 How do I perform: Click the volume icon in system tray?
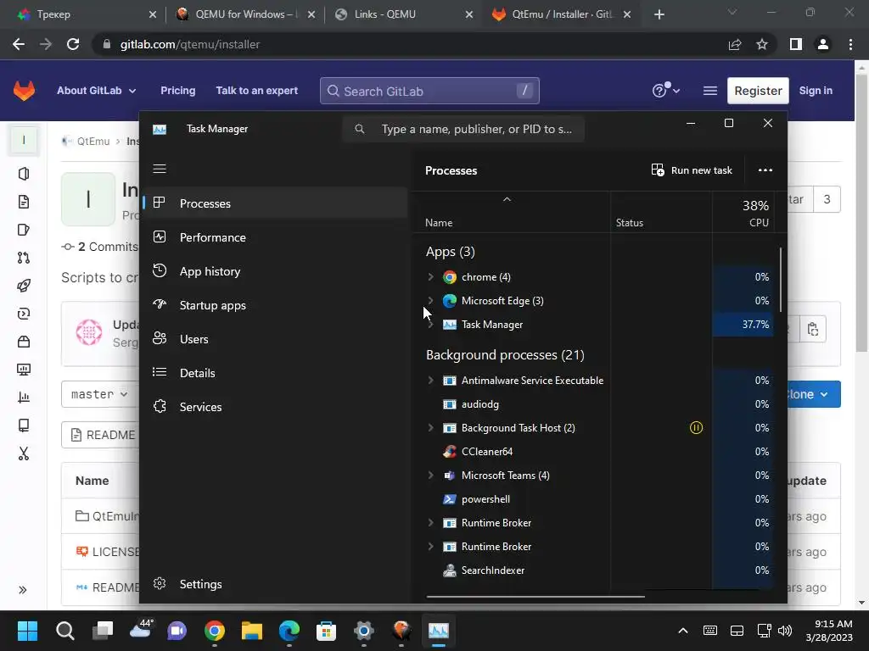click(785, 631)
